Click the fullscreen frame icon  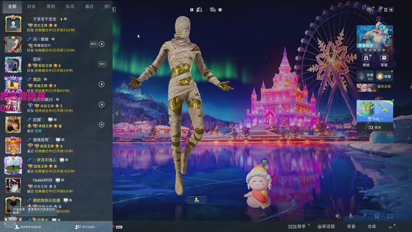tap(390, 216)
